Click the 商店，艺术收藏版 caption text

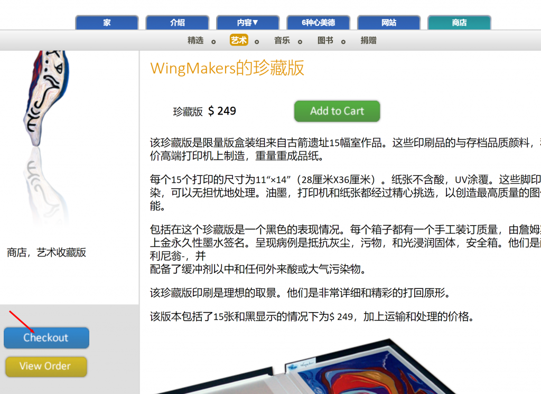tap(46, 252)
